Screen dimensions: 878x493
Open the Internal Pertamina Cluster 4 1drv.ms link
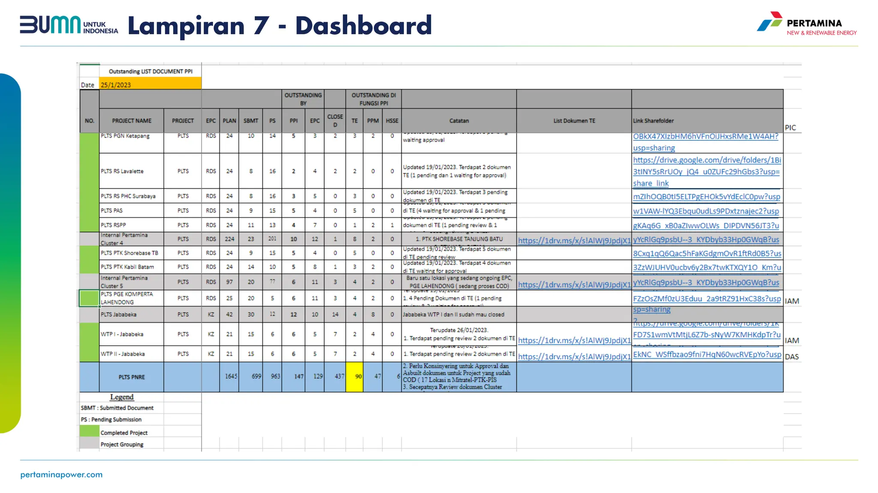[x=574, y=241]
